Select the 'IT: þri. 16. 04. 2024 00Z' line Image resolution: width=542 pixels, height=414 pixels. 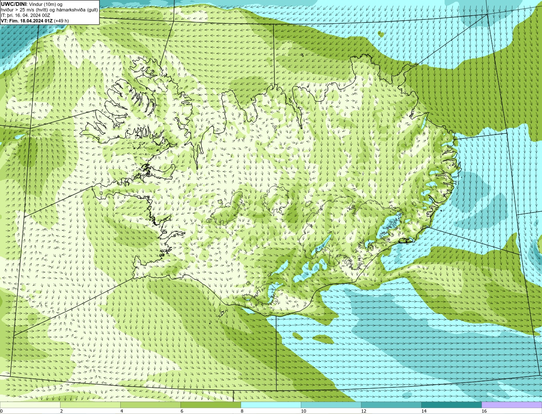[25, 15]
